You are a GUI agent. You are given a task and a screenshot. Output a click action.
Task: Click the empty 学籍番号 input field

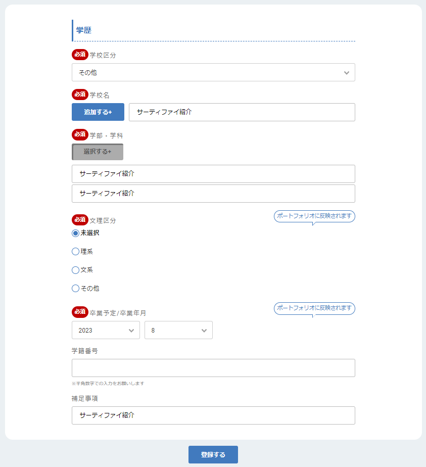coord(213,368)
